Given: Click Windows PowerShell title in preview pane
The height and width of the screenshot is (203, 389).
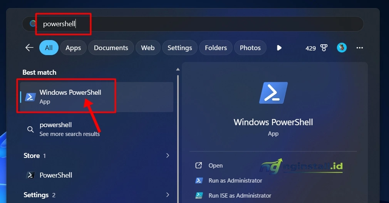Looking at the screenshot, I should coord(273,122).
